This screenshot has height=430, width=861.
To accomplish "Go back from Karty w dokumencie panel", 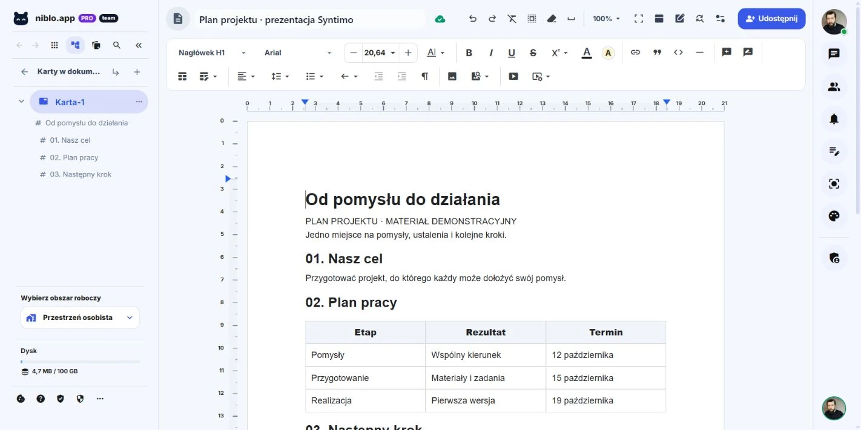I will [24, 72].
